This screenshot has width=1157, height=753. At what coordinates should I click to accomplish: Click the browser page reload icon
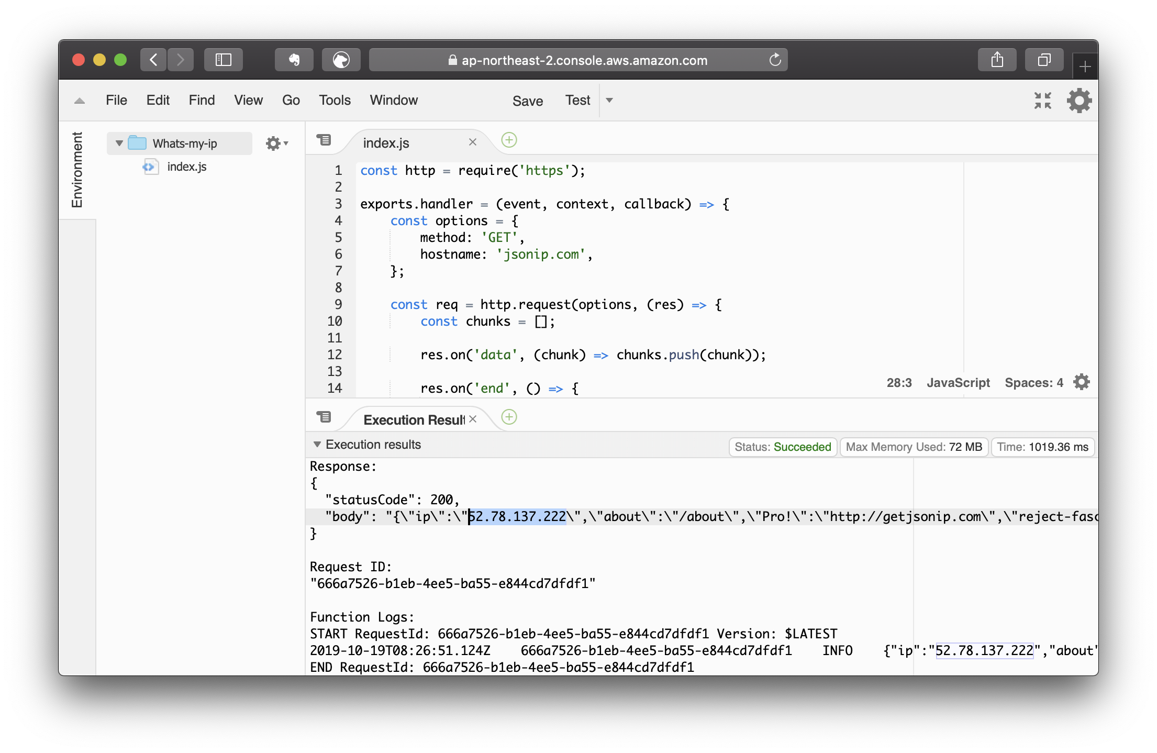tap(775, 60)
